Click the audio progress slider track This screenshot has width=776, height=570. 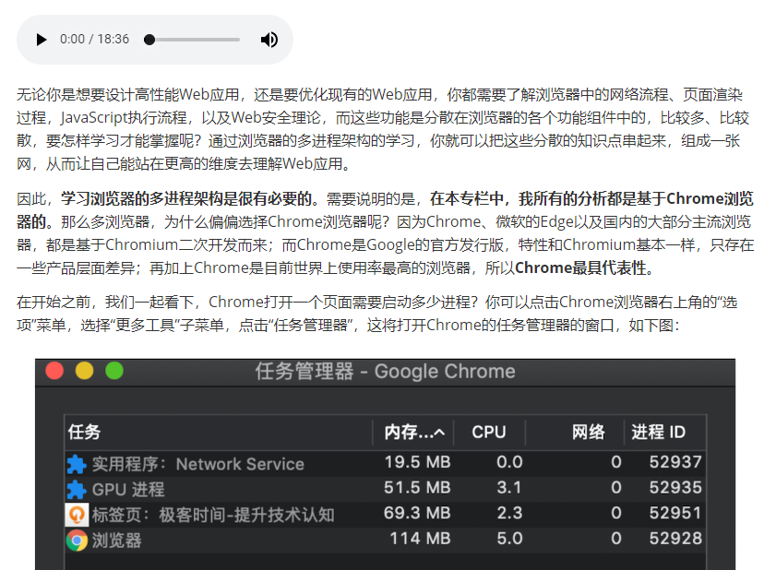coord(192,39)
